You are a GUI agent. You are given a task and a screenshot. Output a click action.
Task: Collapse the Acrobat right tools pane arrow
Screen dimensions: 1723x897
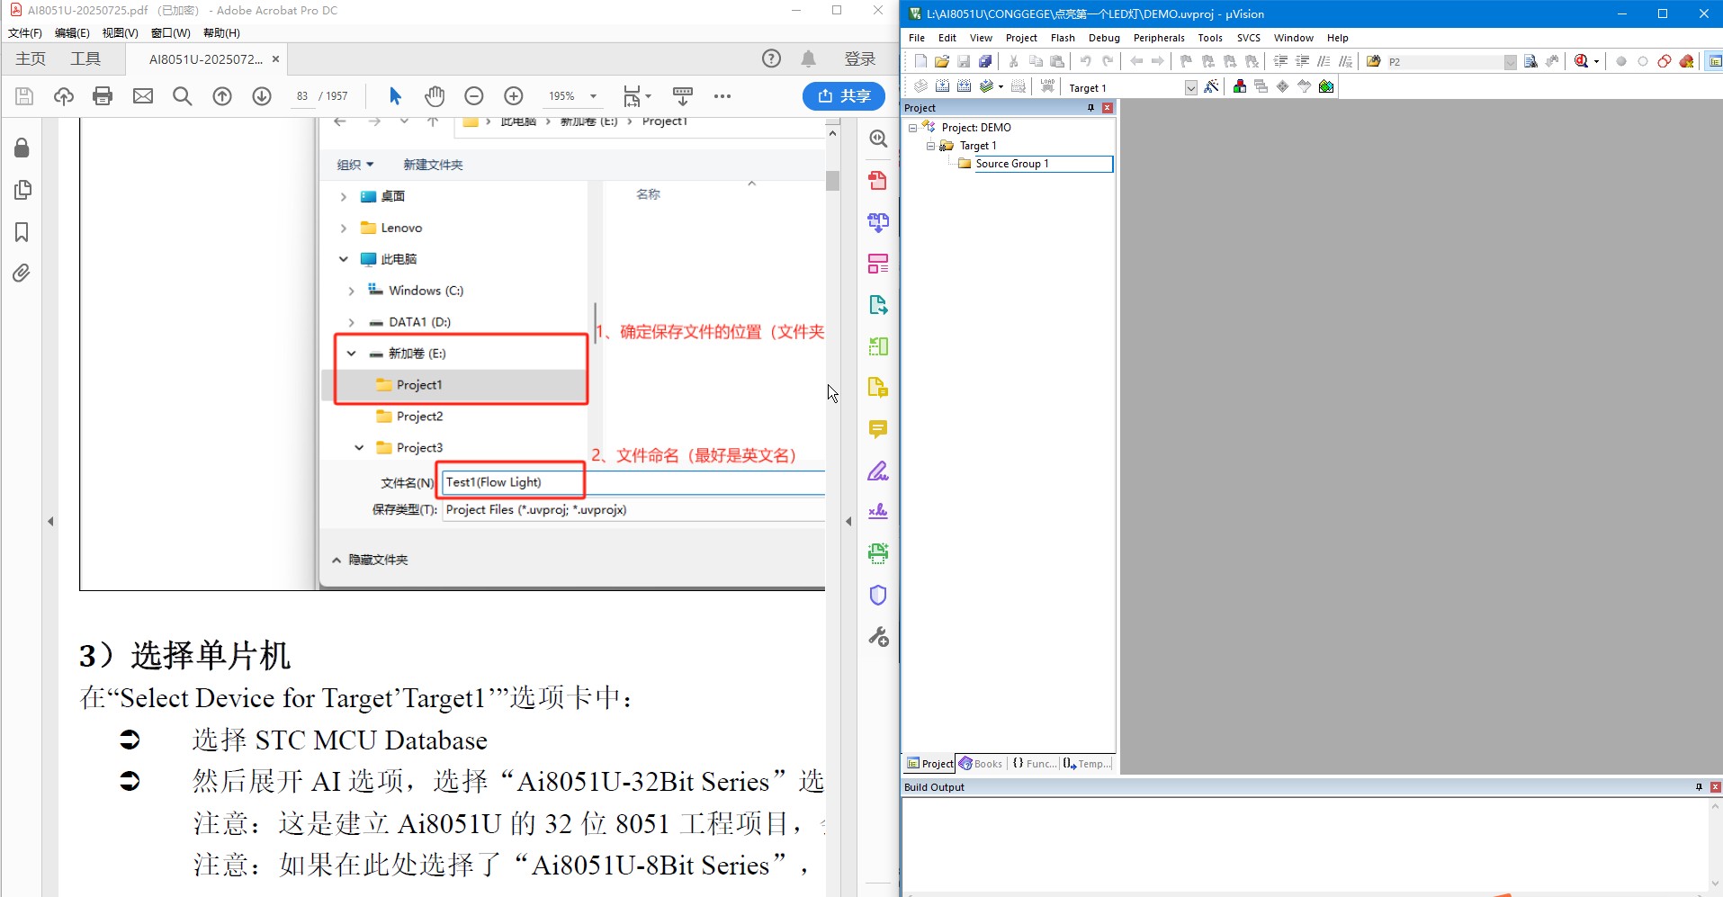pyautogui.click(x=848, y=521)
